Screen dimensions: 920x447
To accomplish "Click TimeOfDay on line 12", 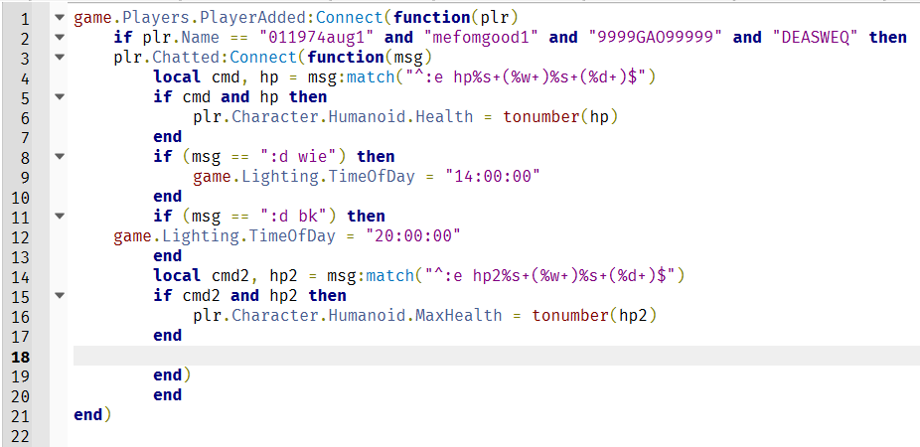I will point(292,236).
